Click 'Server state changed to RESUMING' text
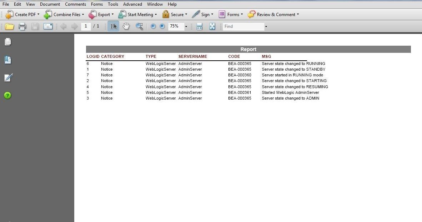Viewport: 422px width, 222px height. click(x=295, y=87)
